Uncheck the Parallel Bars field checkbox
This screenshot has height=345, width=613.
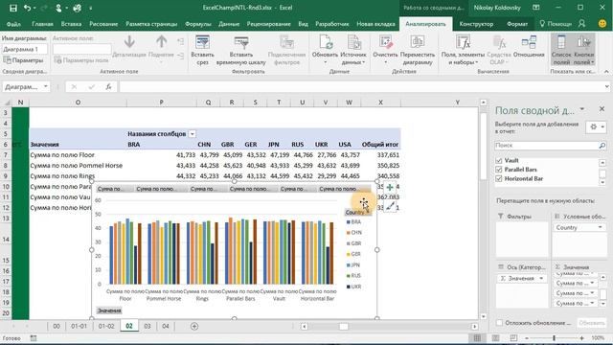pos(498,170)
